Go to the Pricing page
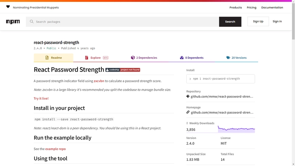 pos(251,7)
